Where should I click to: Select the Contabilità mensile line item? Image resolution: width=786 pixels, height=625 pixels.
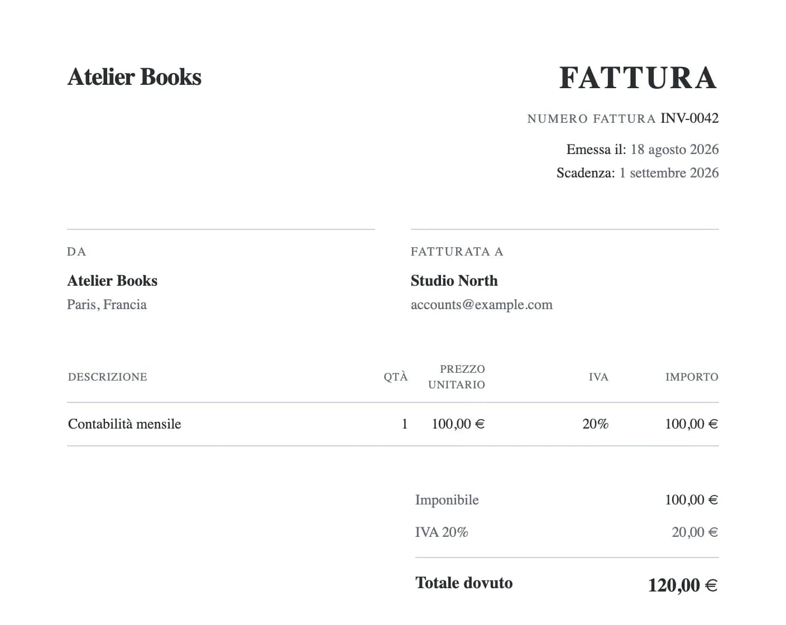(124, 424)
